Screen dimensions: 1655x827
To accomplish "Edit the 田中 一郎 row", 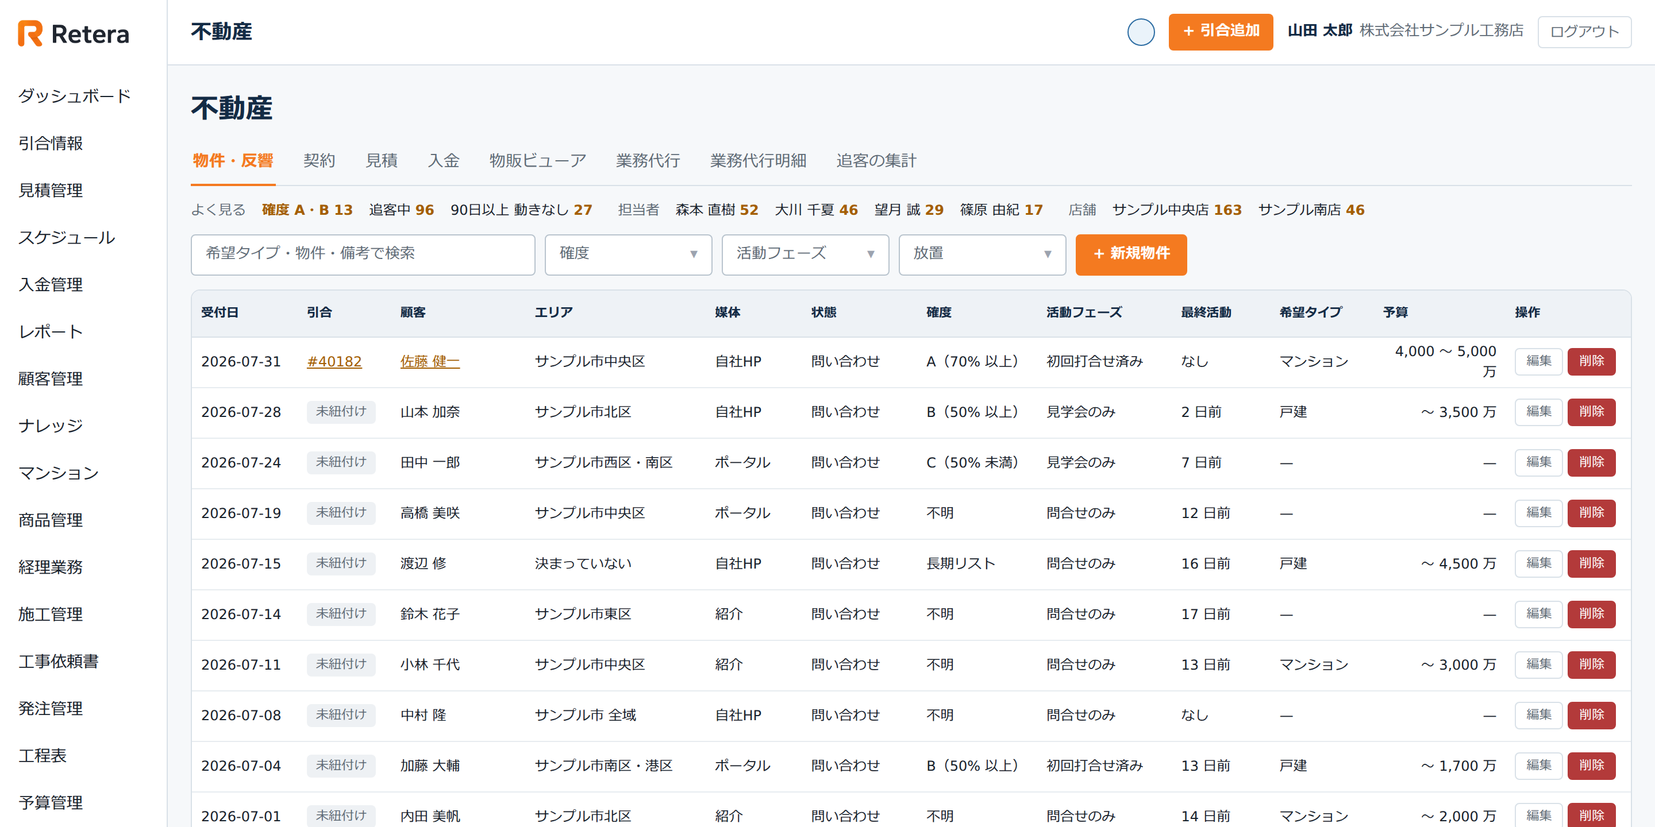I will point(1538,462).
